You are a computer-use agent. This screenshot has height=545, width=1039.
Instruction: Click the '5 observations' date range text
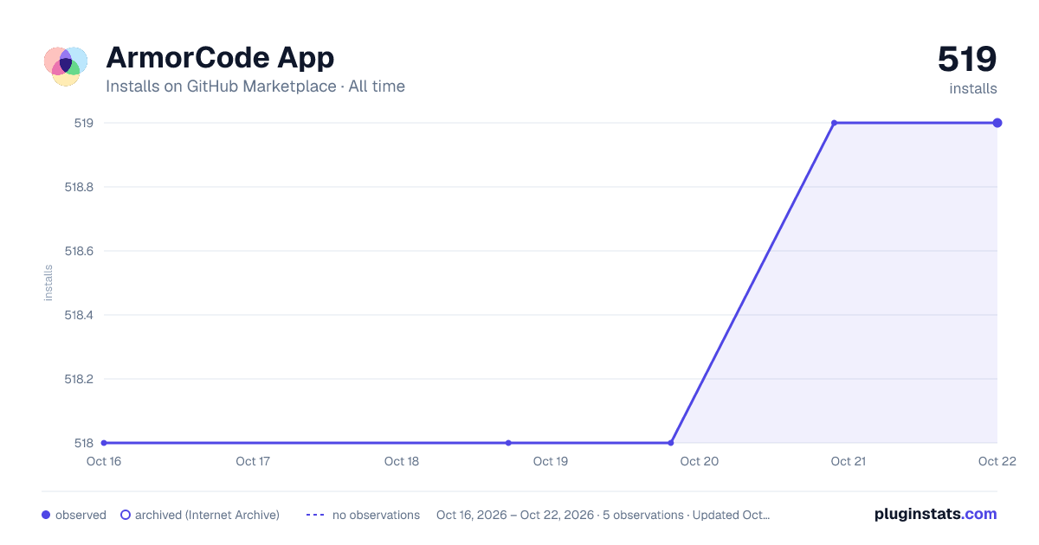[603, 515]
